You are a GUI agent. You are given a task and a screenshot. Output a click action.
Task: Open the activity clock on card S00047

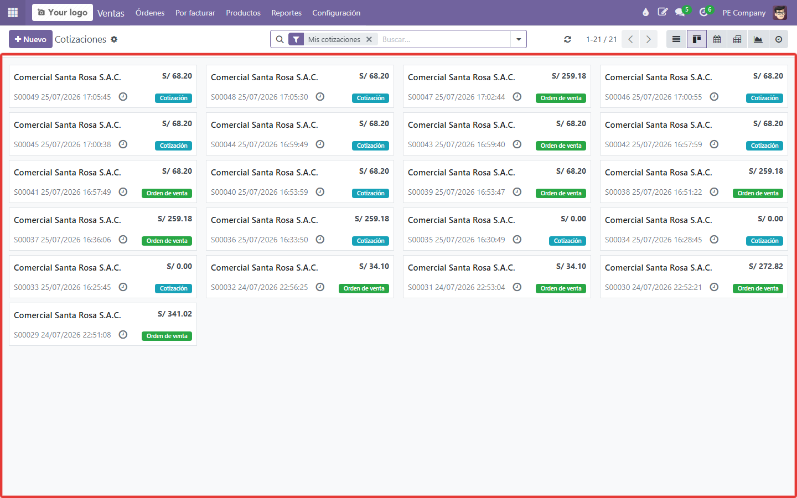[517, 97]
